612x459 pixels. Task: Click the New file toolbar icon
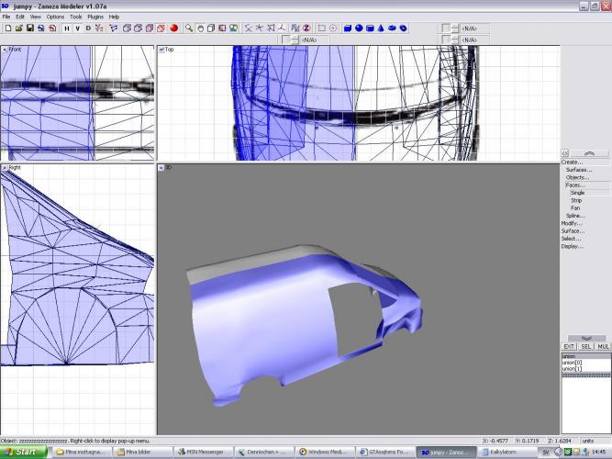(x=7, y=28)
